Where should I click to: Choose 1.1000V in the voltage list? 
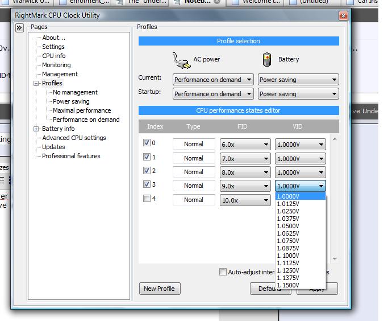[x=301, y=256]
